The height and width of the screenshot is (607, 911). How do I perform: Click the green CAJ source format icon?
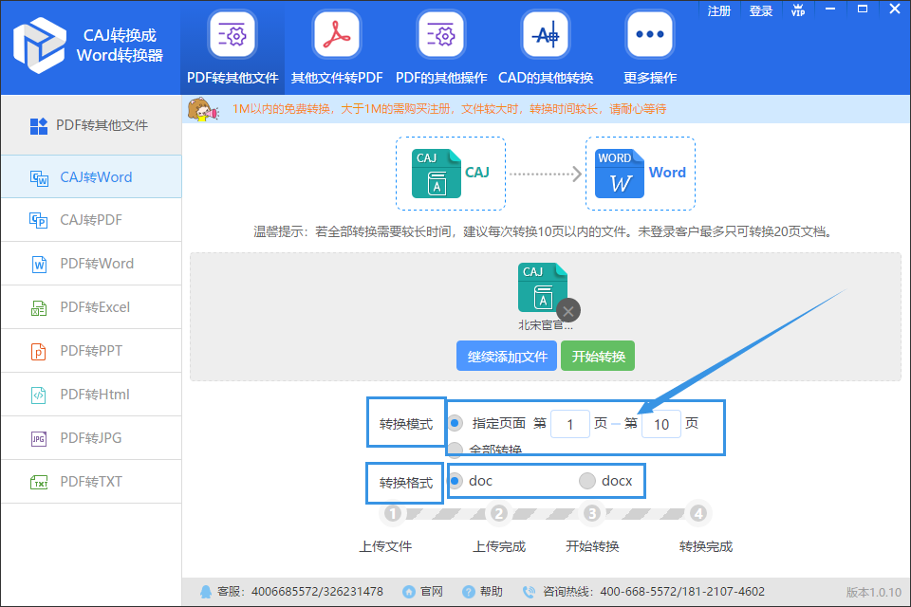(x=436, y=174)
